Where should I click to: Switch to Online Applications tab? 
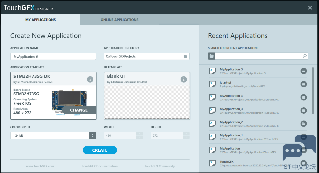119,20
